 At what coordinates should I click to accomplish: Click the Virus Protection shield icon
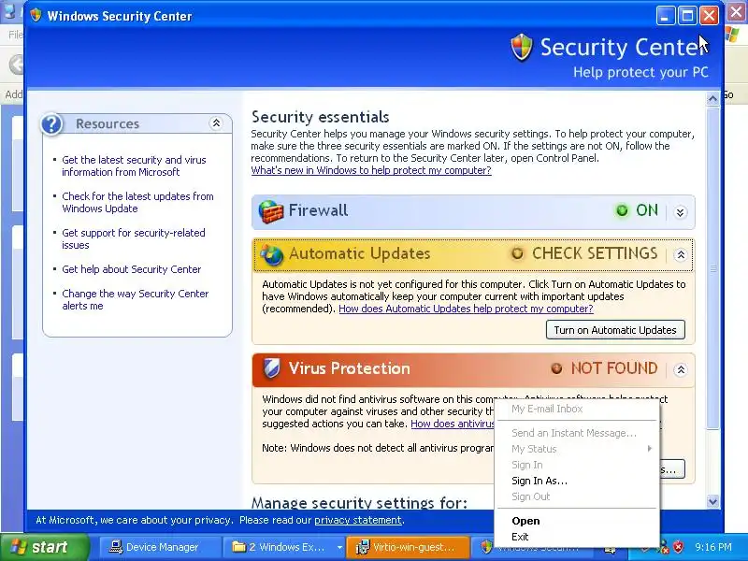(271, 368)
